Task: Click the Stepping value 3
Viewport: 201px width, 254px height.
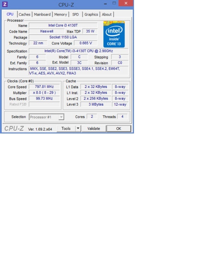Action: click(x=120, y=57)
